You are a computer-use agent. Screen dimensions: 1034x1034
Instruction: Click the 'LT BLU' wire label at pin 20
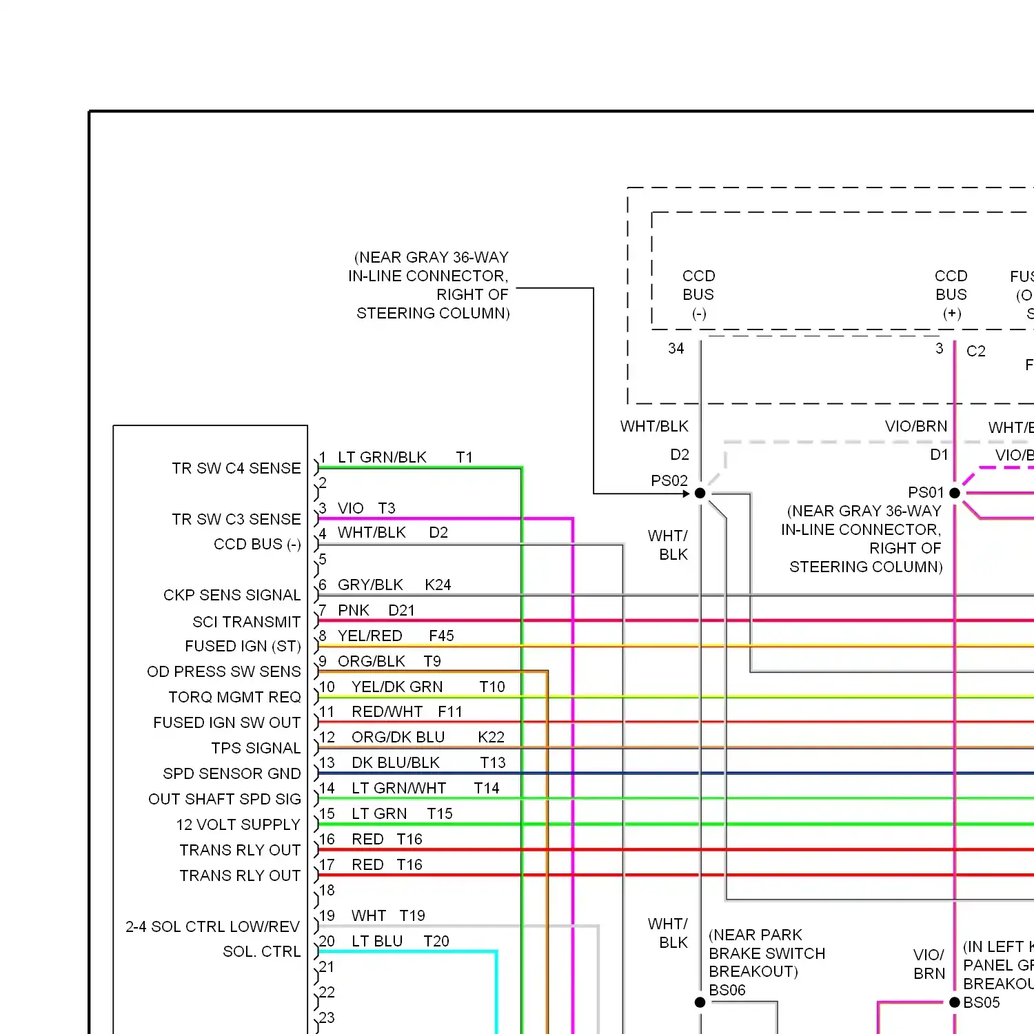(377, 941)
